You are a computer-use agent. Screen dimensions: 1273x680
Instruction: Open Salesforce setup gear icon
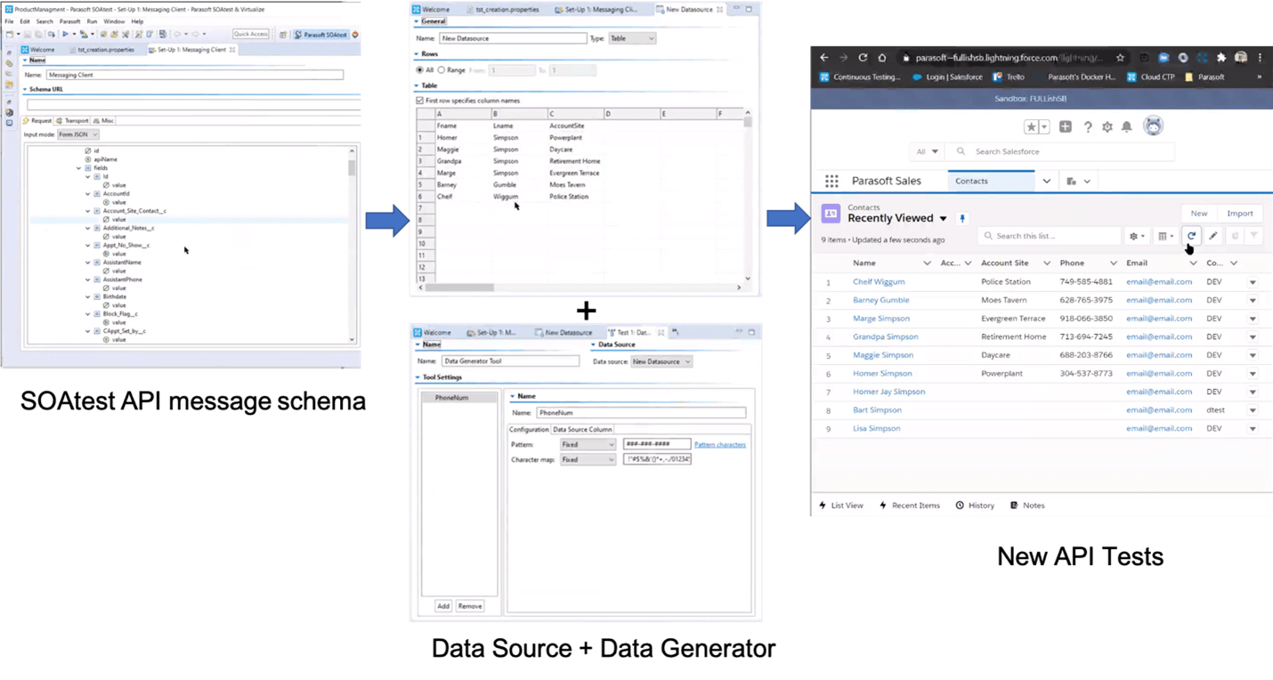coord(1107,126)
